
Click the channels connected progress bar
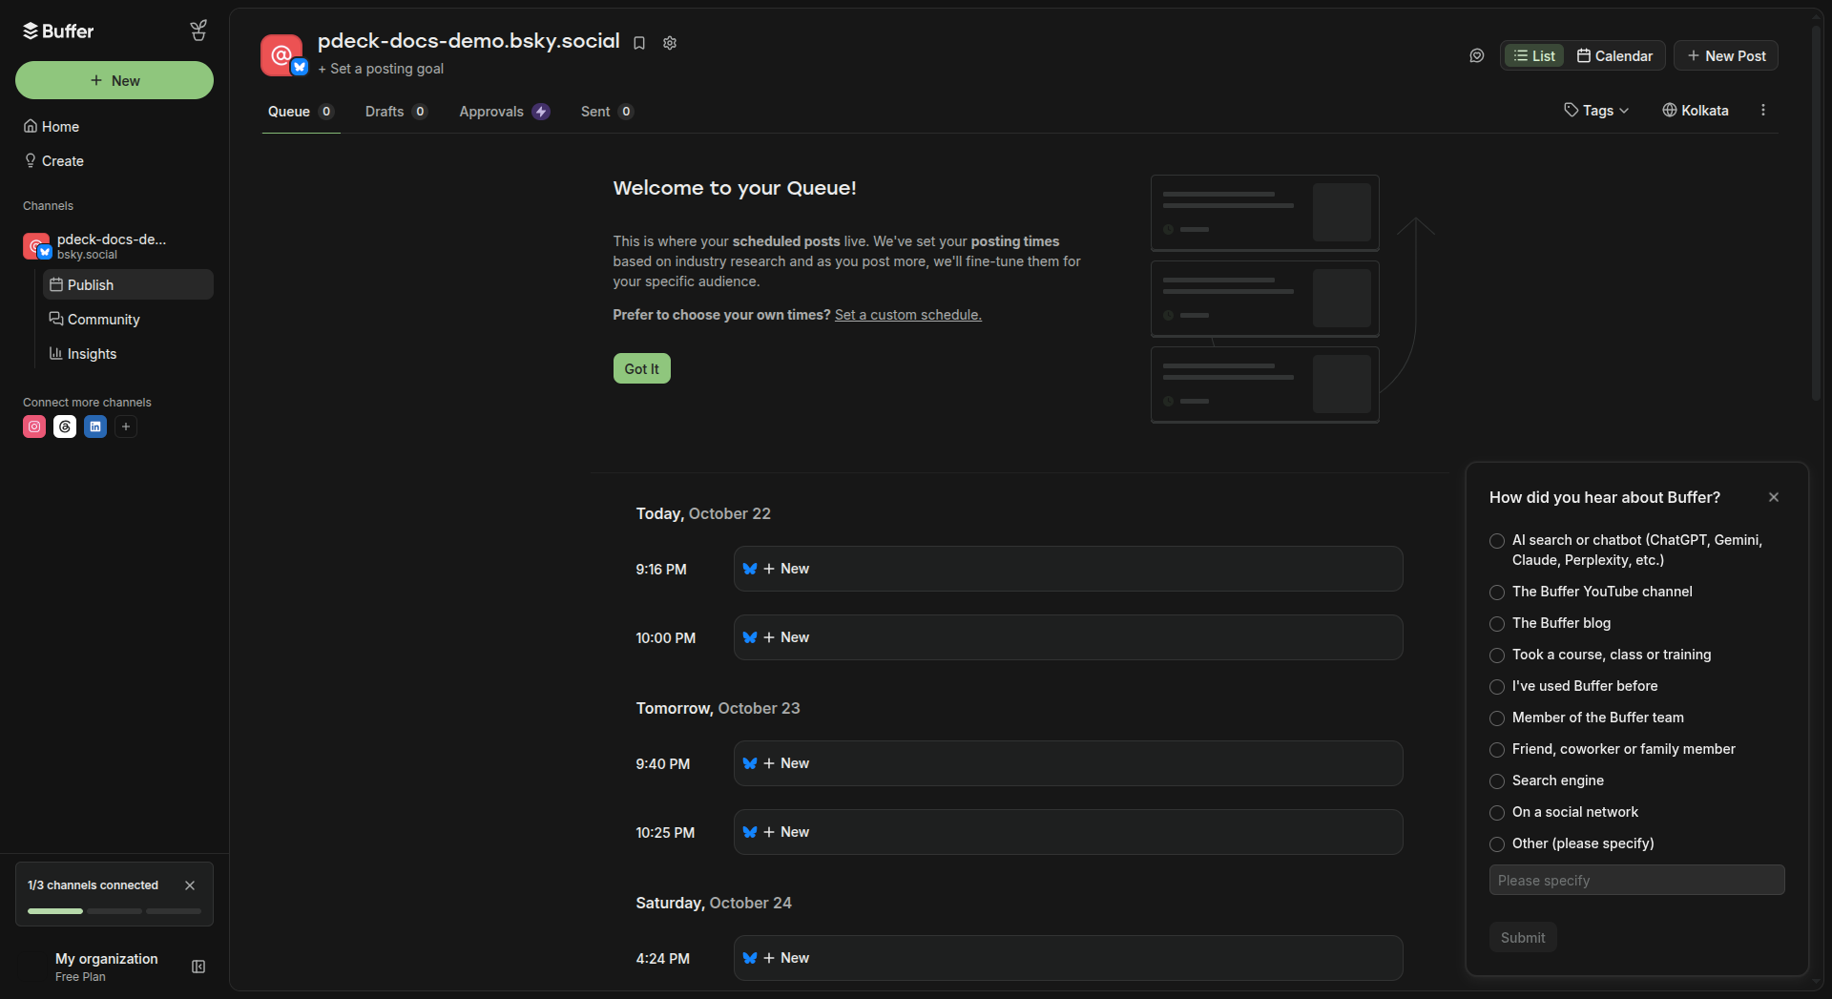(x=114, y=911)
